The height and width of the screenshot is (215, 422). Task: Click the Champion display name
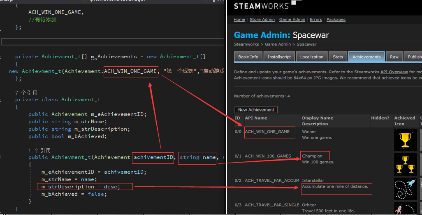[312, 156]
